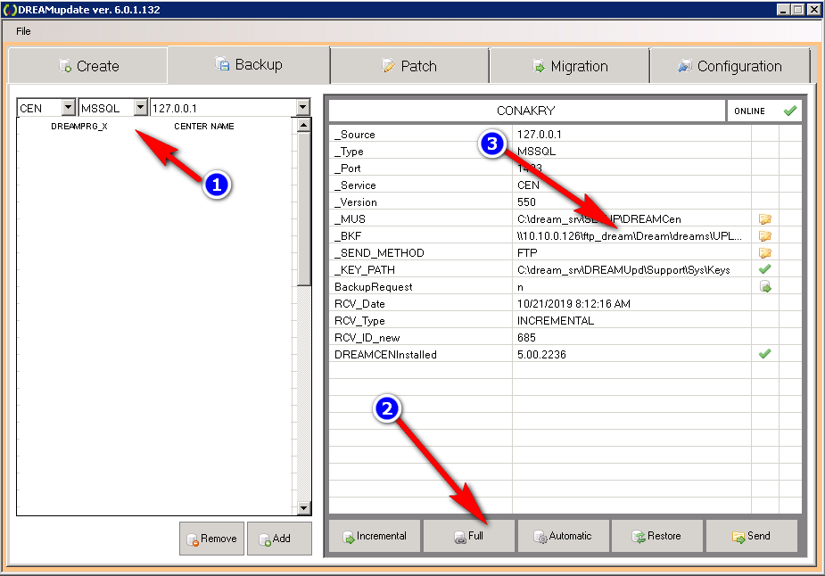The height and width of the screenshot is (576, 825).
Task: Click the Add button
Action: click(279, 539)
